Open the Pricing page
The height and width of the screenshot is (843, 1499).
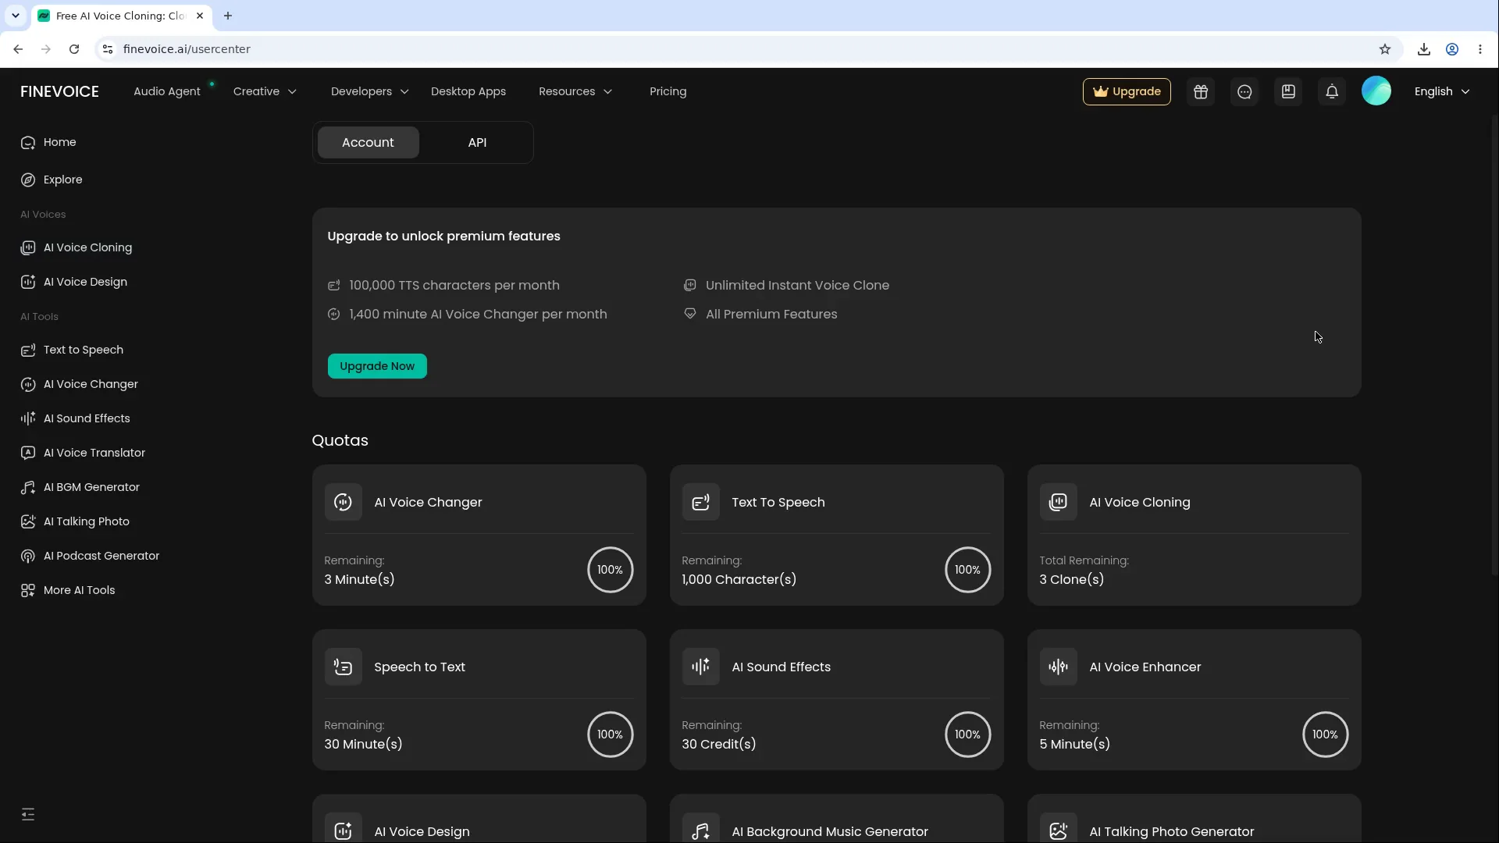[x=668, y=91]
